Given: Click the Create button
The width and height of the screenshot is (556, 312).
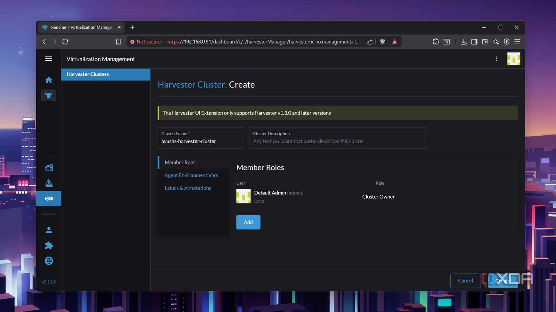Looking at the screenshot, I should point(503,281).
